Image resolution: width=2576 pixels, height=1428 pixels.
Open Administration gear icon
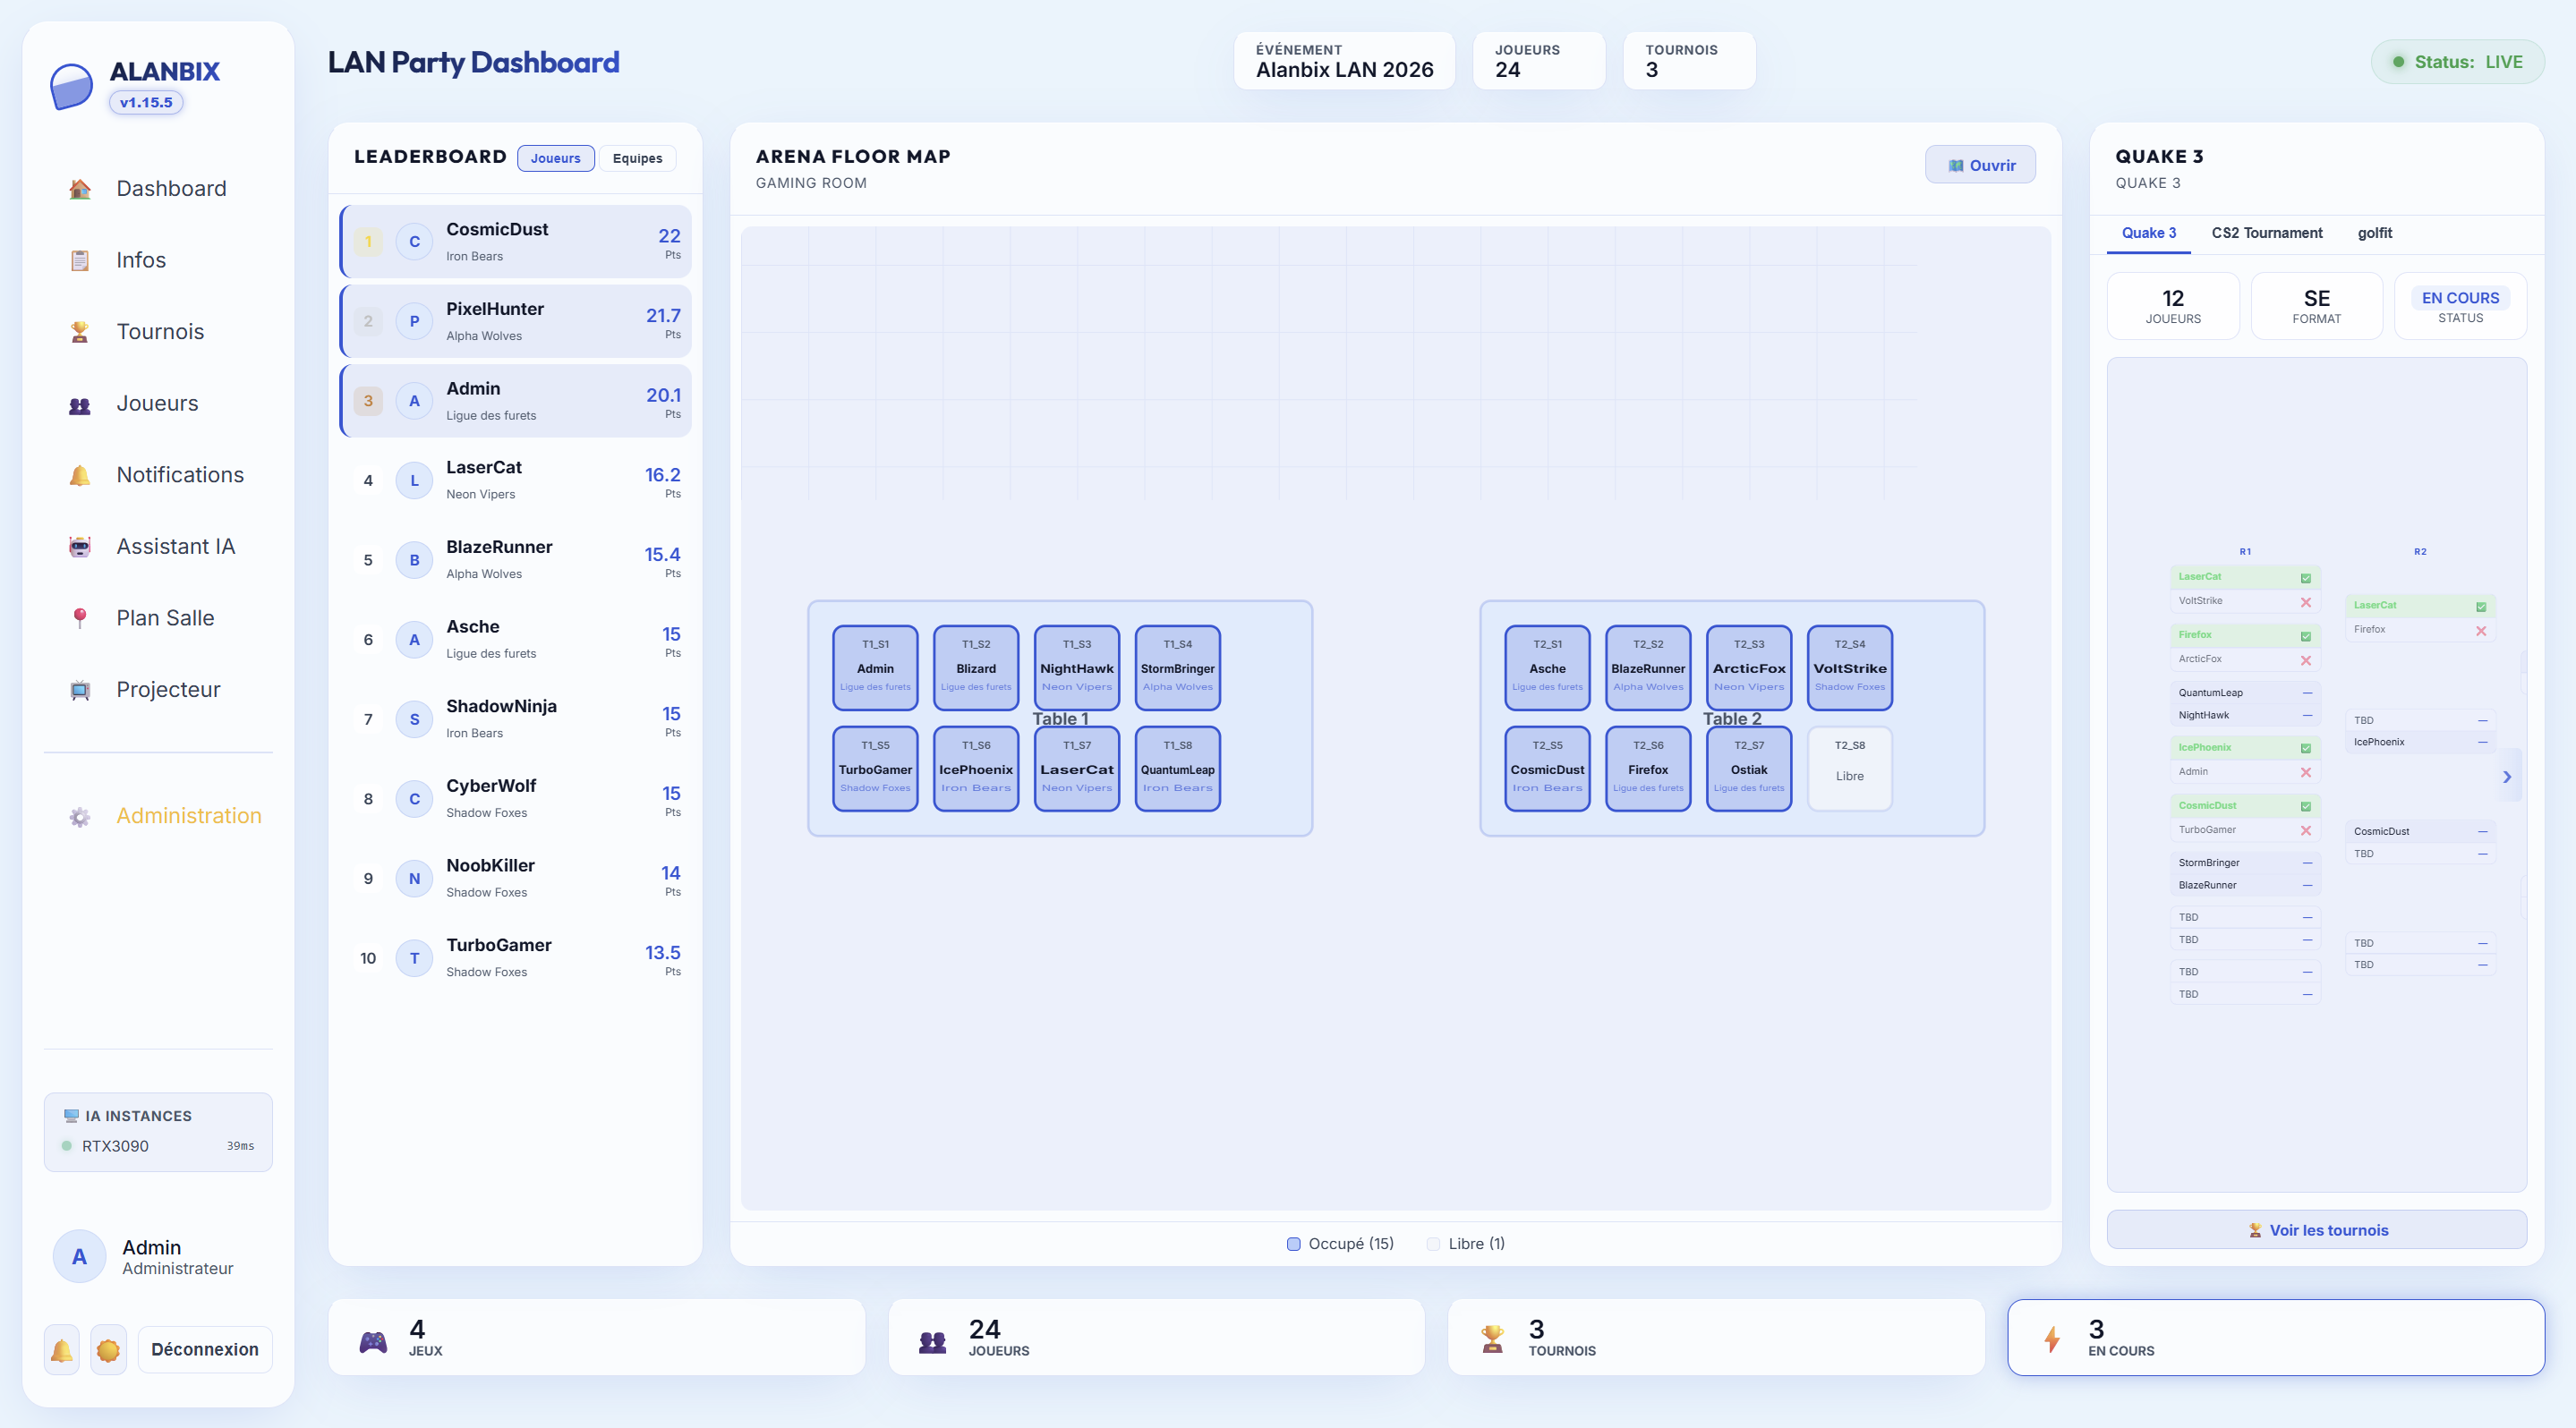point(80,816)
